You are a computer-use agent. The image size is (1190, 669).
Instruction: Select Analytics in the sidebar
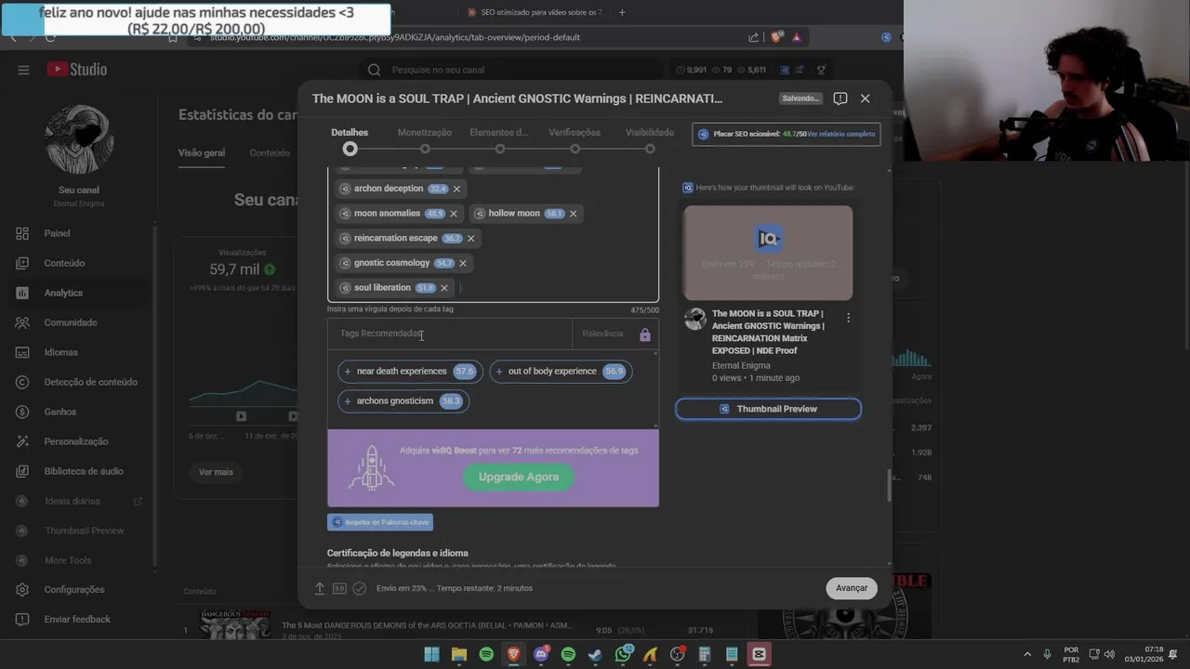63,293
